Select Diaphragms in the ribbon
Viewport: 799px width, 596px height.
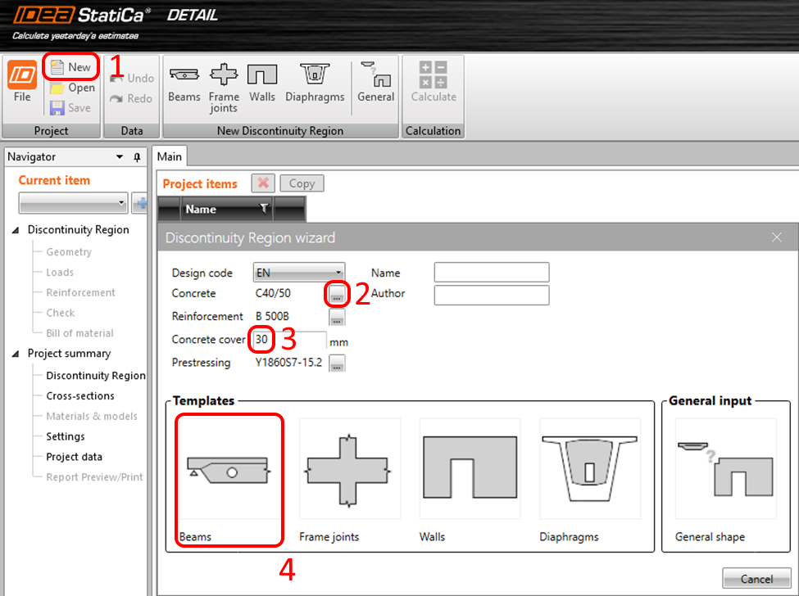[x=315, y=83]
